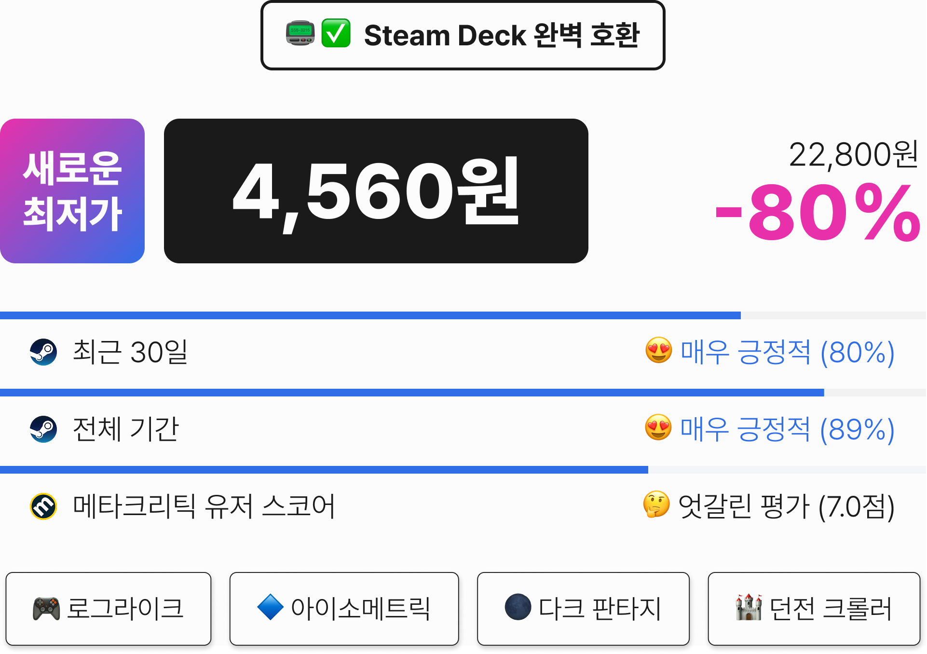Click heart-eyes emoji next to 매우 긍정적 (80%)
Image resolution: width=927 pixels, height=654 pixels.
click(x=659, y=350)
